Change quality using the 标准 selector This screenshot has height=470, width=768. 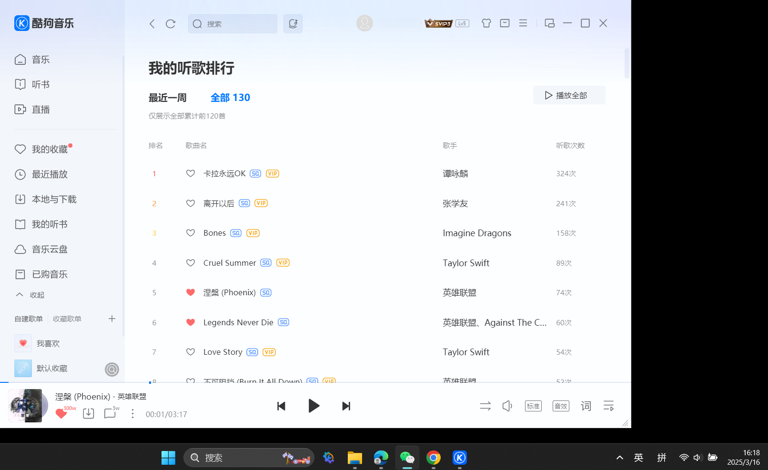coord(533,406)
